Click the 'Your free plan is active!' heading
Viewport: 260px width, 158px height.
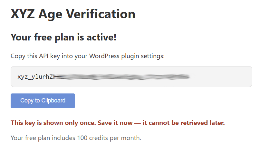[63, 37]
